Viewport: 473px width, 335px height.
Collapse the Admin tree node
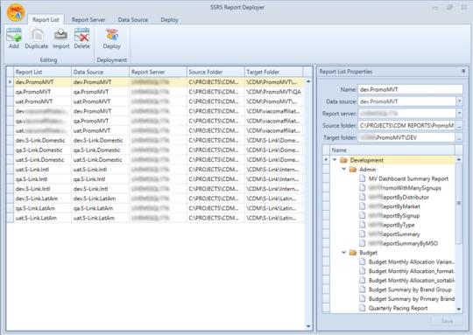343,170
